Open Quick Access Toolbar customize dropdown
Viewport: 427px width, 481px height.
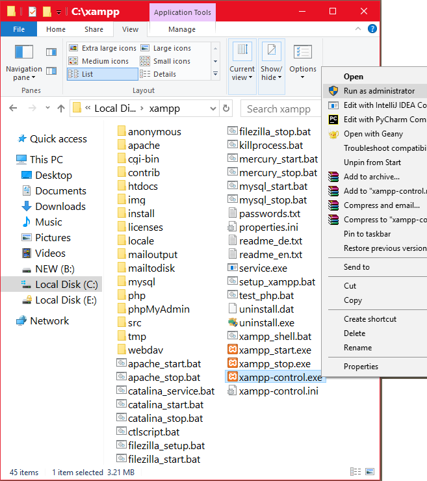pos(58,12)
